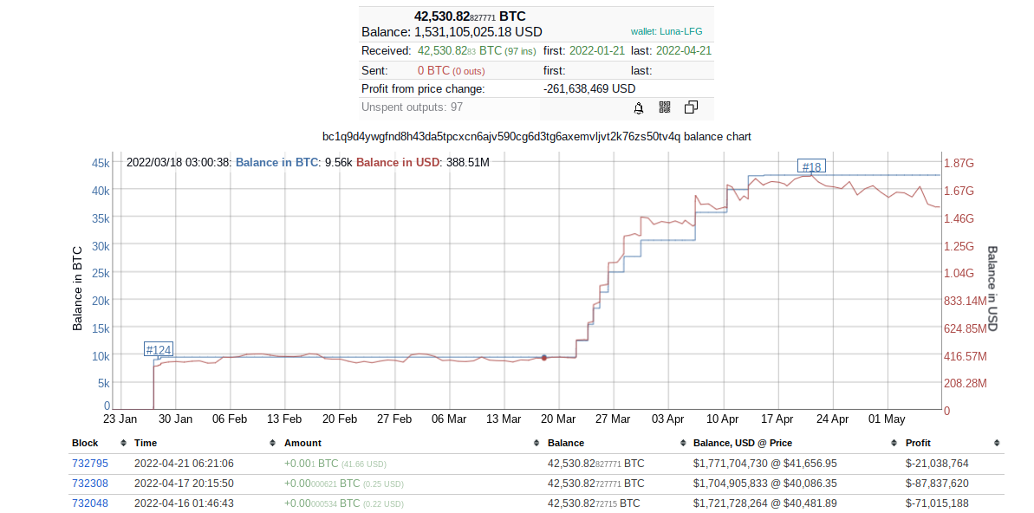The width and height of the screenshot is (1034, 513).
Task: Open block 732308 link
Action: click(x=90, y=484)
